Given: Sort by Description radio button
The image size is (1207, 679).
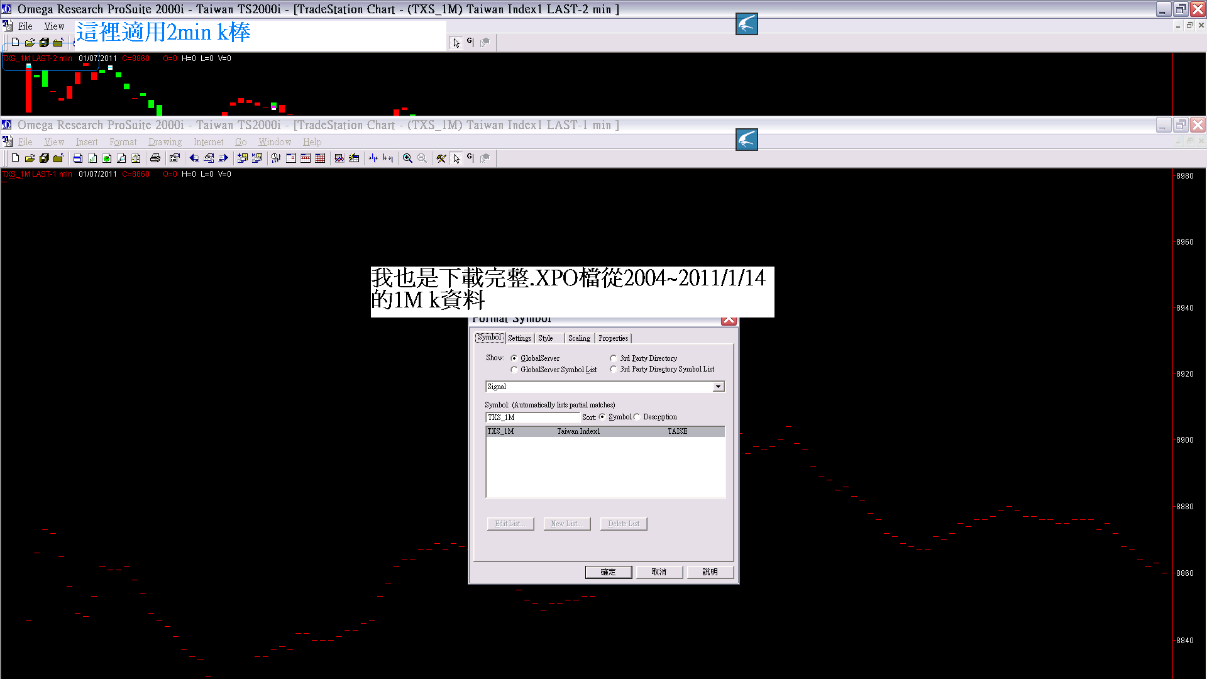Looking at the screenshot, I should click(637, 417).
